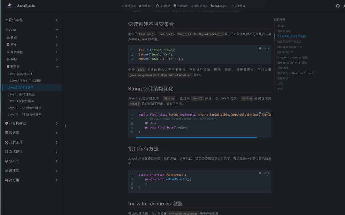345x215 pixels.
Task: Expand the 分布式 section
Action: click(x=32, y=161)
